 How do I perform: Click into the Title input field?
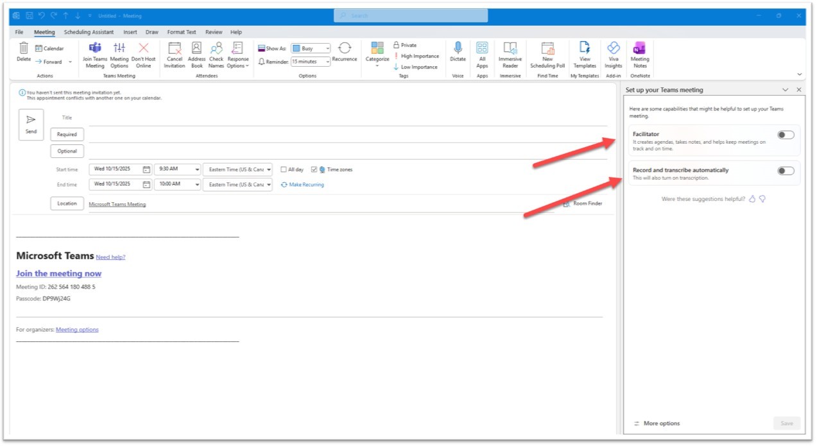(347, 118)
